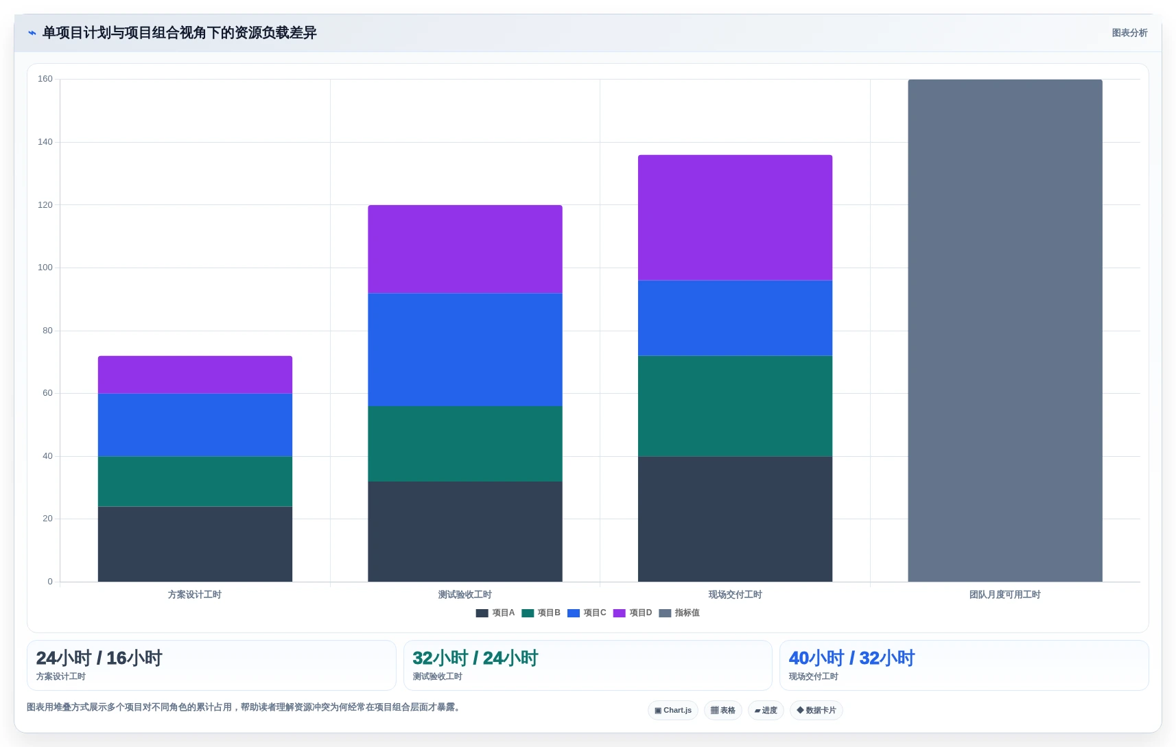The width and height of the screenshot is (1176, 747).
Task: Click the 表格 tag chip
Action: pos(723,711)
